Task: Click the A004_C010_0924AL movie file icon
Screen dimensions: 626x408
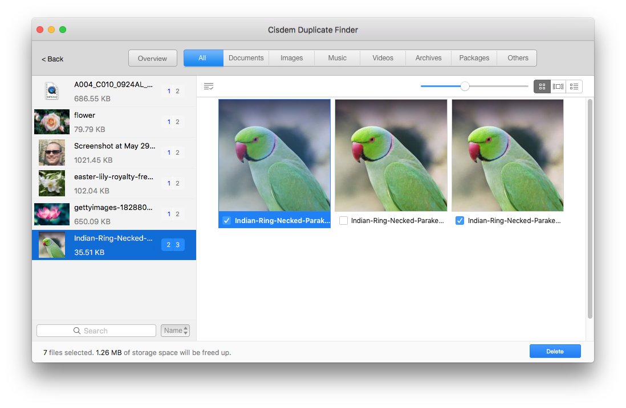Action: 52,91
